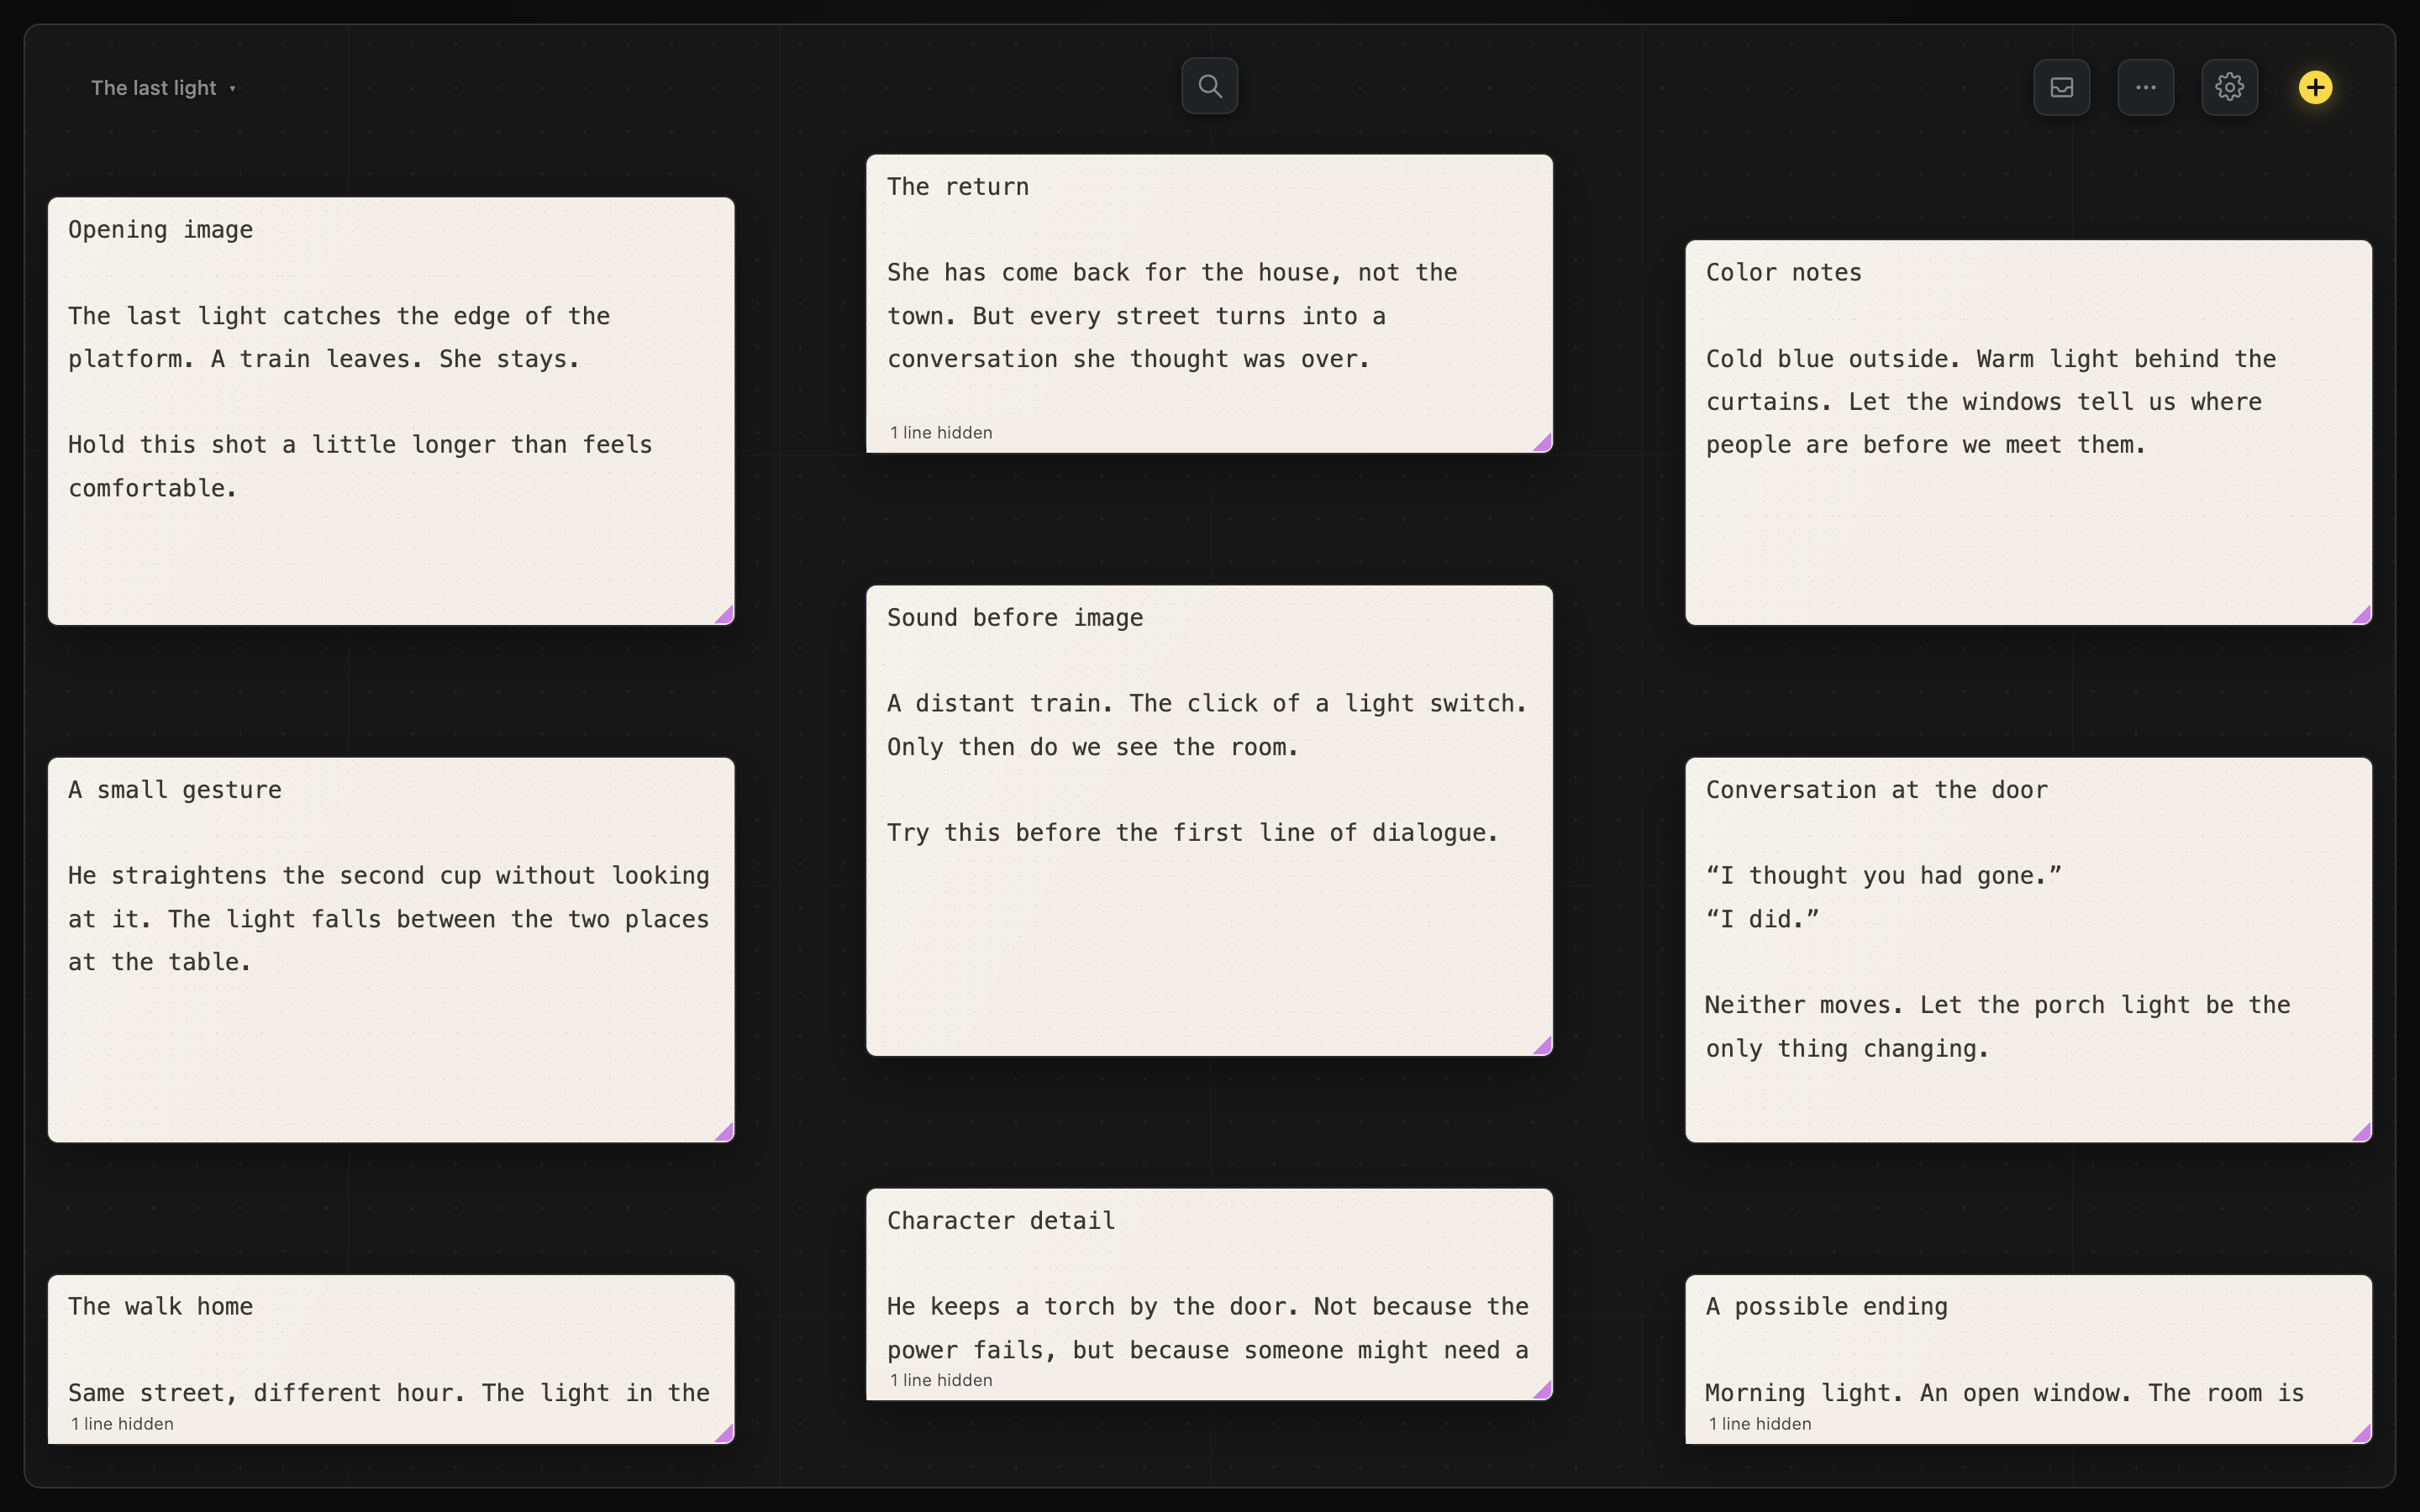This screenshot has width=2420, height=1512.
Task: Select the 'Character detail' card title
Action: pos(1000,1221)
